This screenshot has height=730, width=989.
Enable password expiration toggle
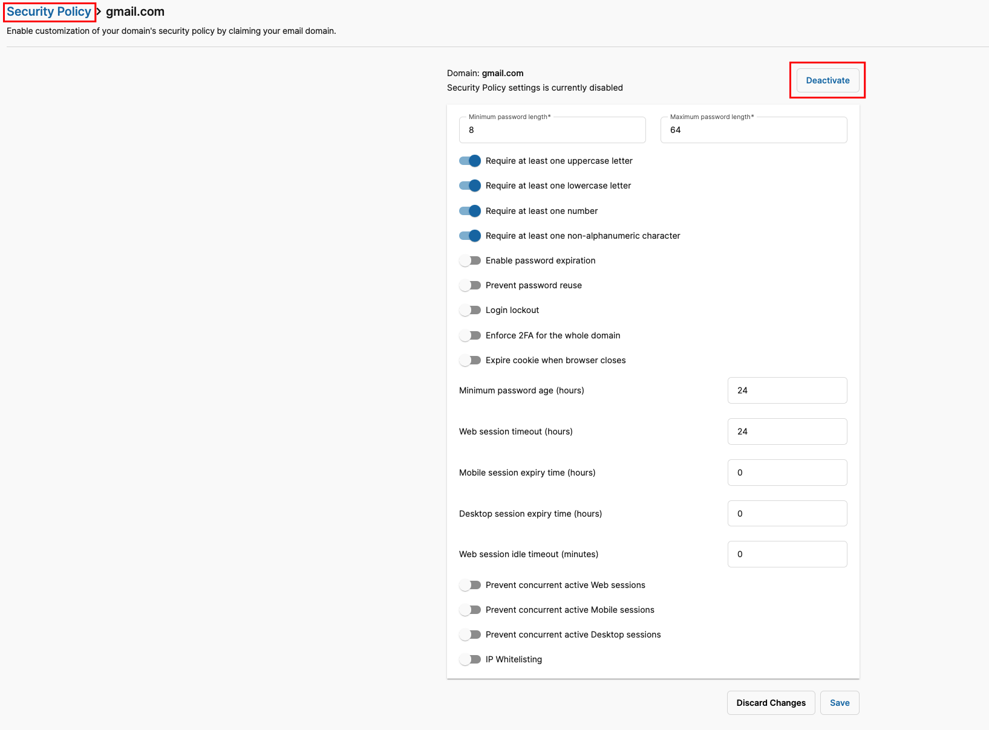click(470, 260)
